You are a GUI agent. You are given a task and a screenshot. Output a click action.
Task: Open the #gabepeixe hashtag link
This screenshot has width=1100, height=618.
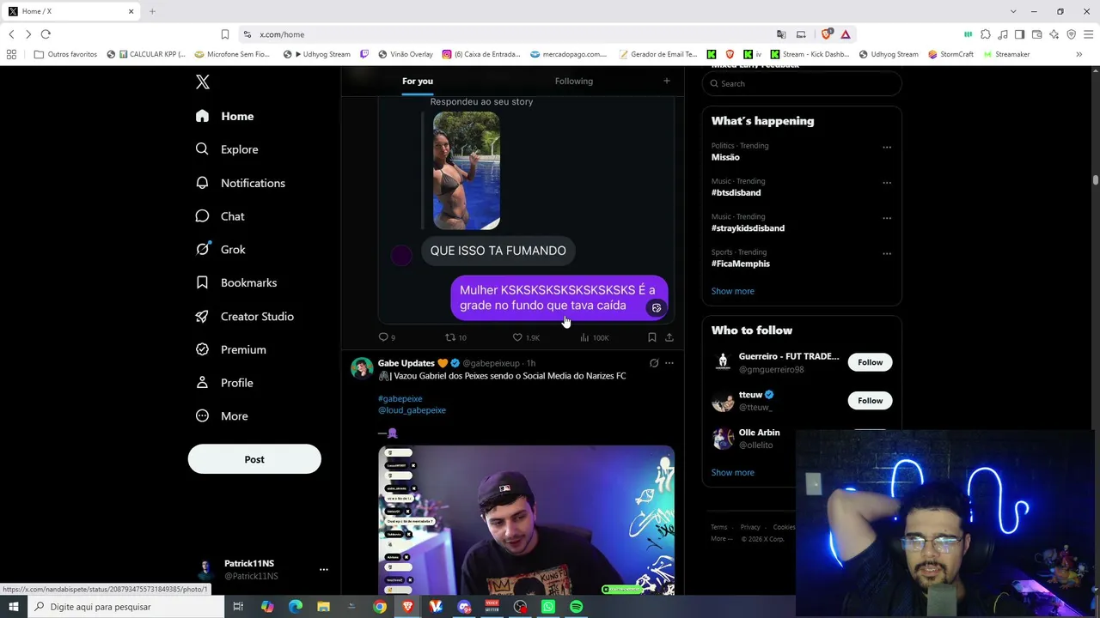(x=400, y=398)
